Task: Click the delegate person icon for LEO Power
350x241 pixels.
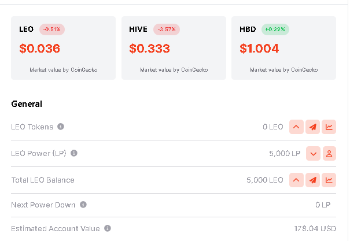Action: (x=329, y=153)
